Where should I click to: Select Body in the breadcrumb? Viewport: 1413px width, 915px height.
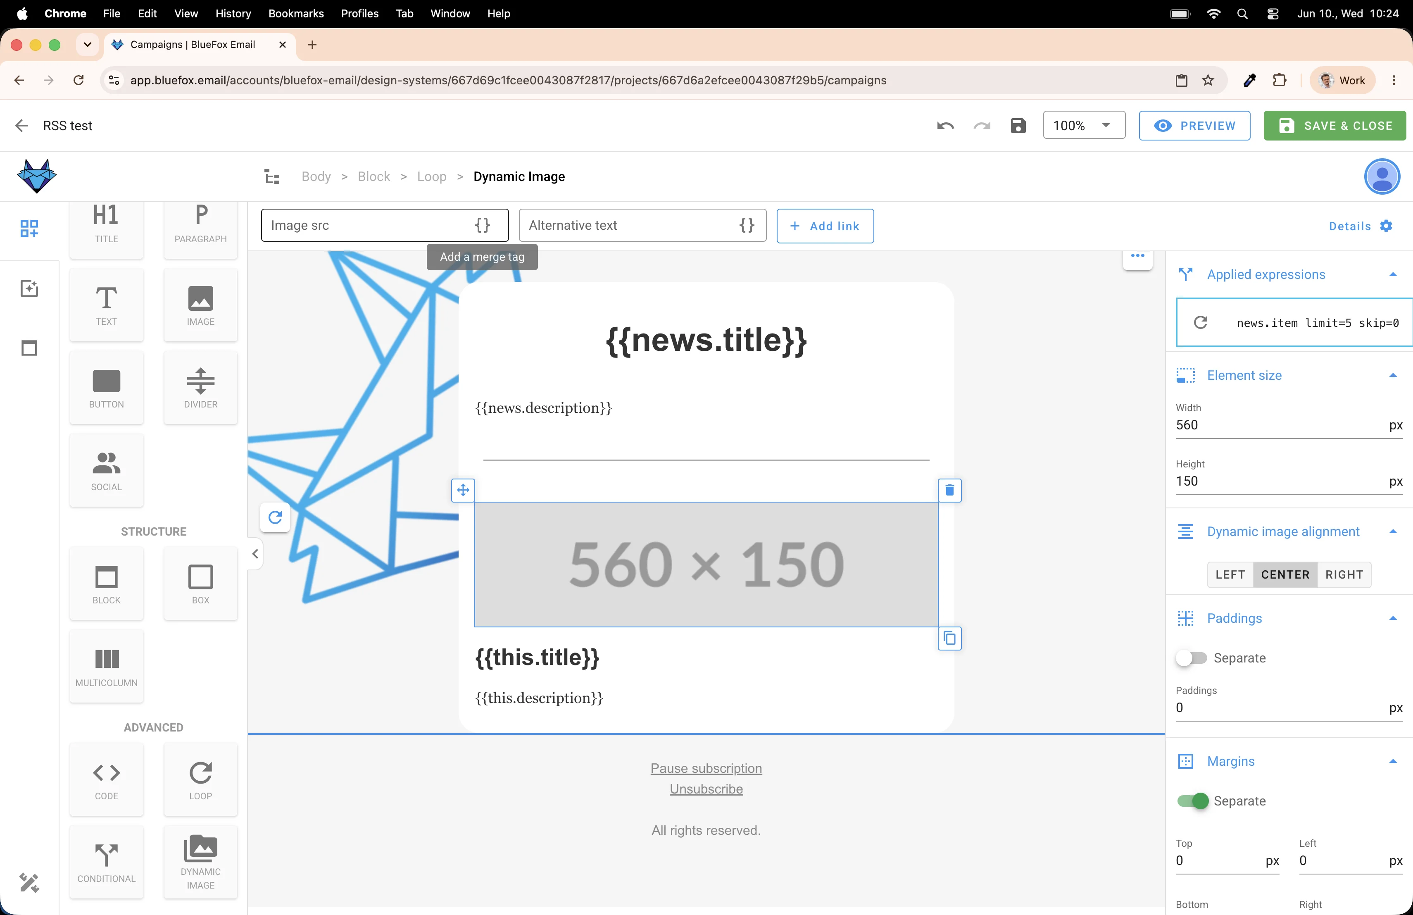pos(316,176)
